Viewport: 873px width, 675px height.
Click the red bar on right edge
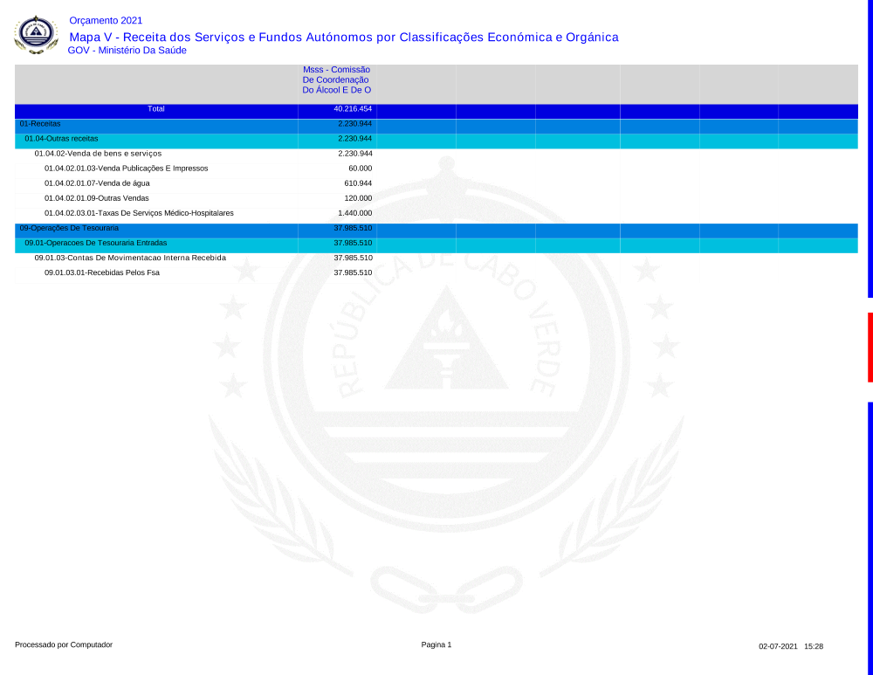coord(870,347)
